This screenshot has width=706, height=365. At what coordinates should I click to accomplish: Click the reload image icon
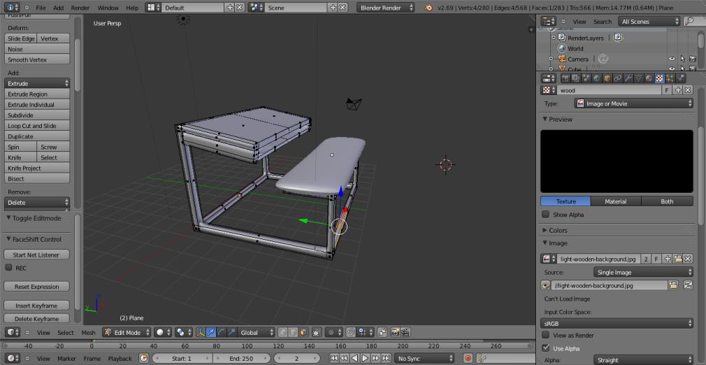tap(688, 285)
